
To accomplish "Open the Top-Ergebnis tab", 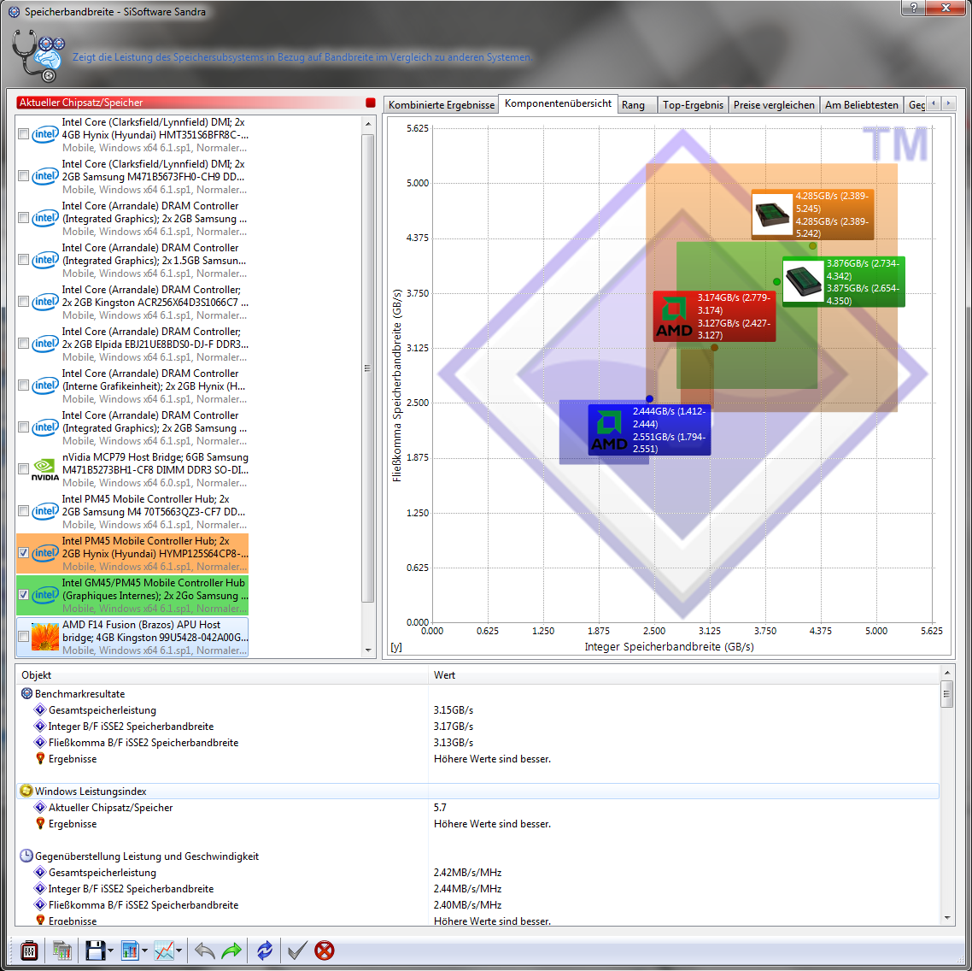I will pyautogui.click(x=693, y=105).
